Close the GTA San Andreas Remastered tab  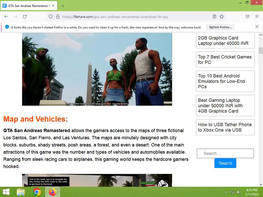[x=53, y=6]
